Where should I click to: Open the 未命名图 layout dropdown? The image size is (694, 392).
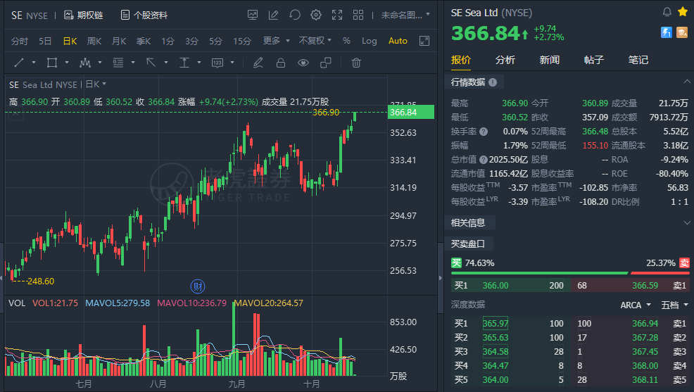click(405, 15)
